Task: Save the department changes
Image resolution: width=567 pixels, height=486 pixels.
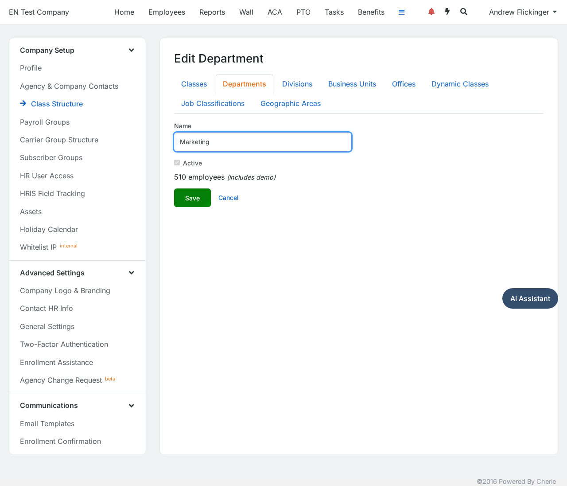Action: pos(192,198)
